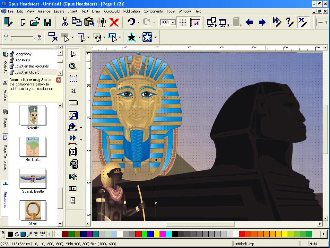Select the Geography resource category
The height and width of the screenshot is (248, 330).
[23, 54]
